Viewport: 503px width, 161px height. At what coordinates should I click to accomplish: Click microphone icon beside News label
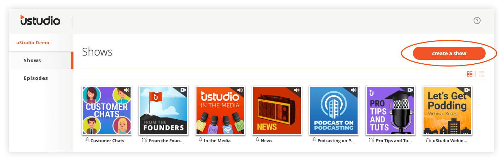click(x=257, y=140)
